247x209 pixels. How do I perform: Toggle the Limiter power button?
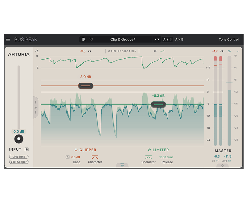tap(149, 150)
